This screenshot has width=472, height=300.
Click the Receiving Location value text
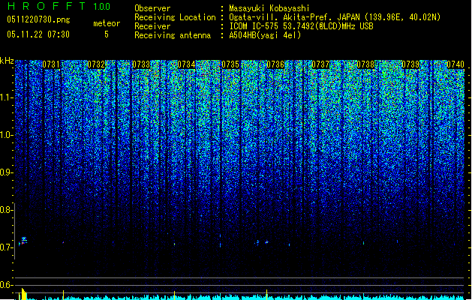(x=335, y=17)
